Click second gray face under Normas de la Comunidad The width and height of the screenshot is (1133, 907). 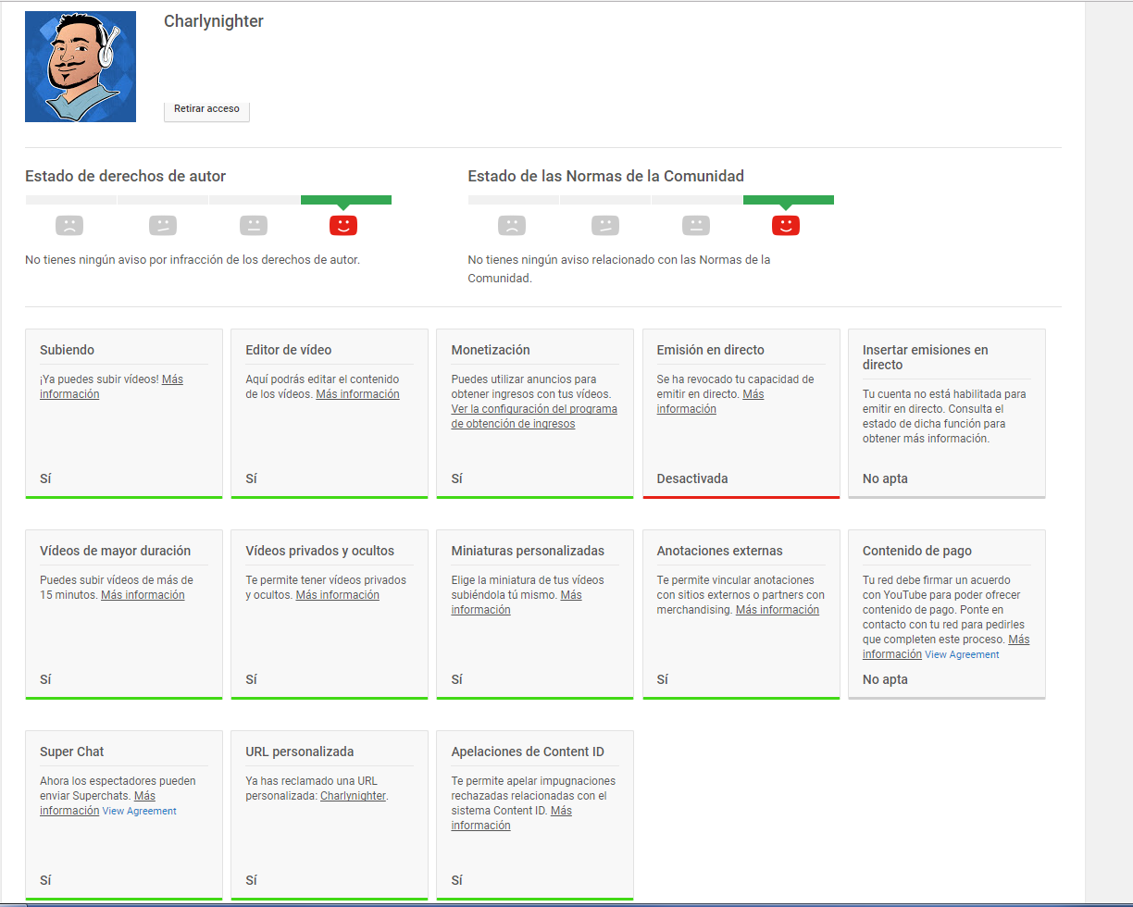pyautogui.click(x=605, y=225)
